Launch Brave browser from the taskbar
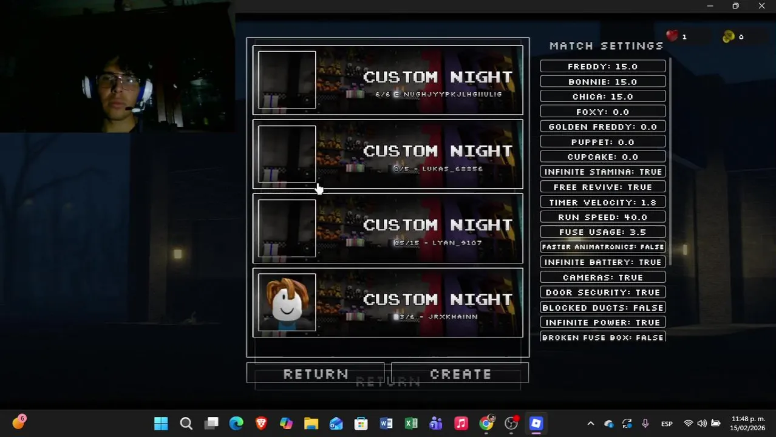The width and height of the screenshot is (776, 437). coord(261,424)
